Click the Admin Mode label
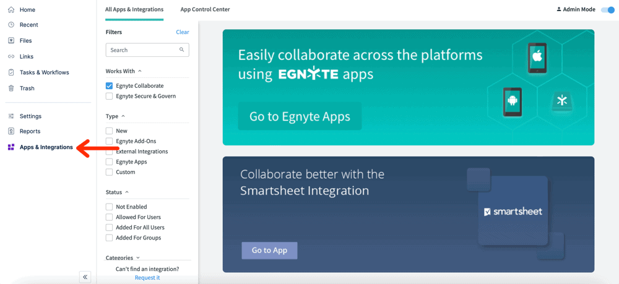The image size is (619, 284). [579, 9]
